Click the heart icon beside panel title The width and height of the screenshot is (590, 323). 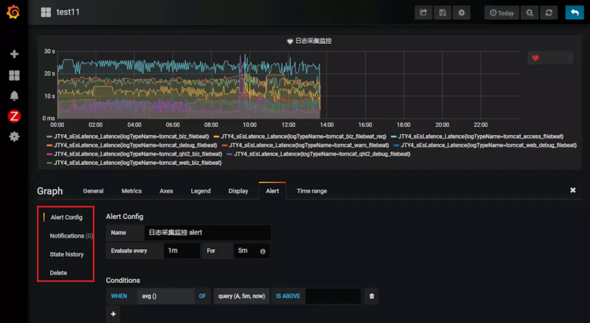[290, 42]
